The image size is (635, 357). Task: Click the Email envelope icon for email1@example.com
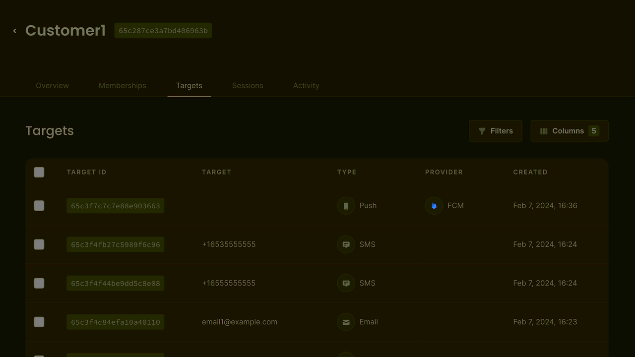346,322
